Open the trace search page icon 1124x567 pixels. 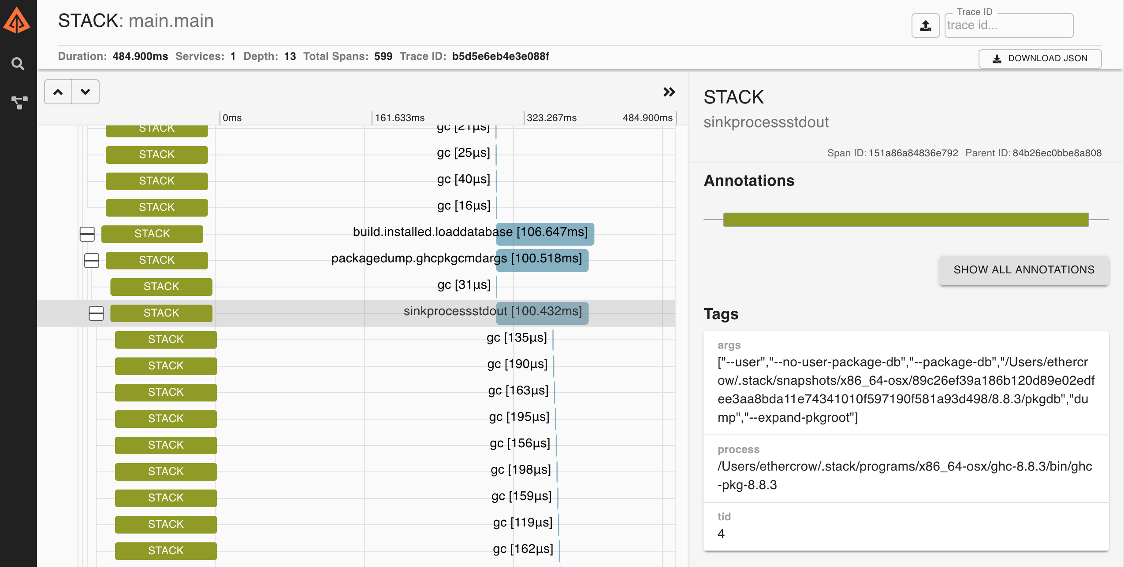point(18,64)
